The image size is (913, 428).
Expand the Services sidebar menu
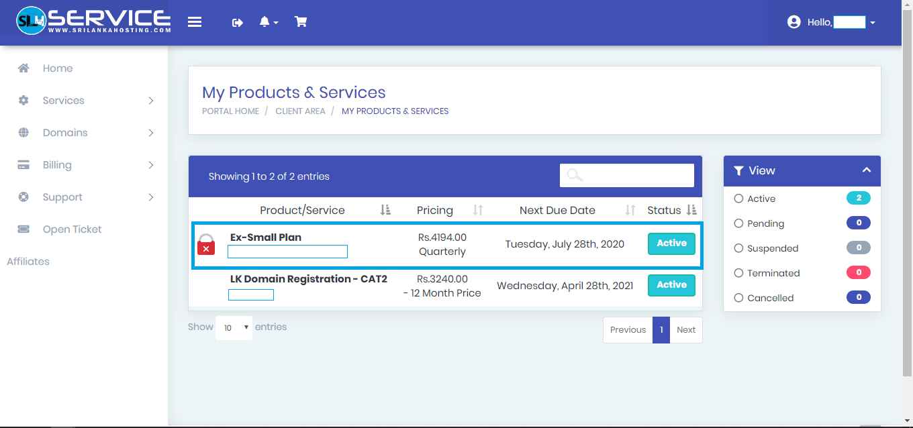pyautogui.click(x=64, y=100)
